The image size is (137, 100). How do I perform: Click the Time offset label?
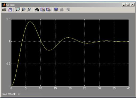pyautogui.click(x=9, y=94)
